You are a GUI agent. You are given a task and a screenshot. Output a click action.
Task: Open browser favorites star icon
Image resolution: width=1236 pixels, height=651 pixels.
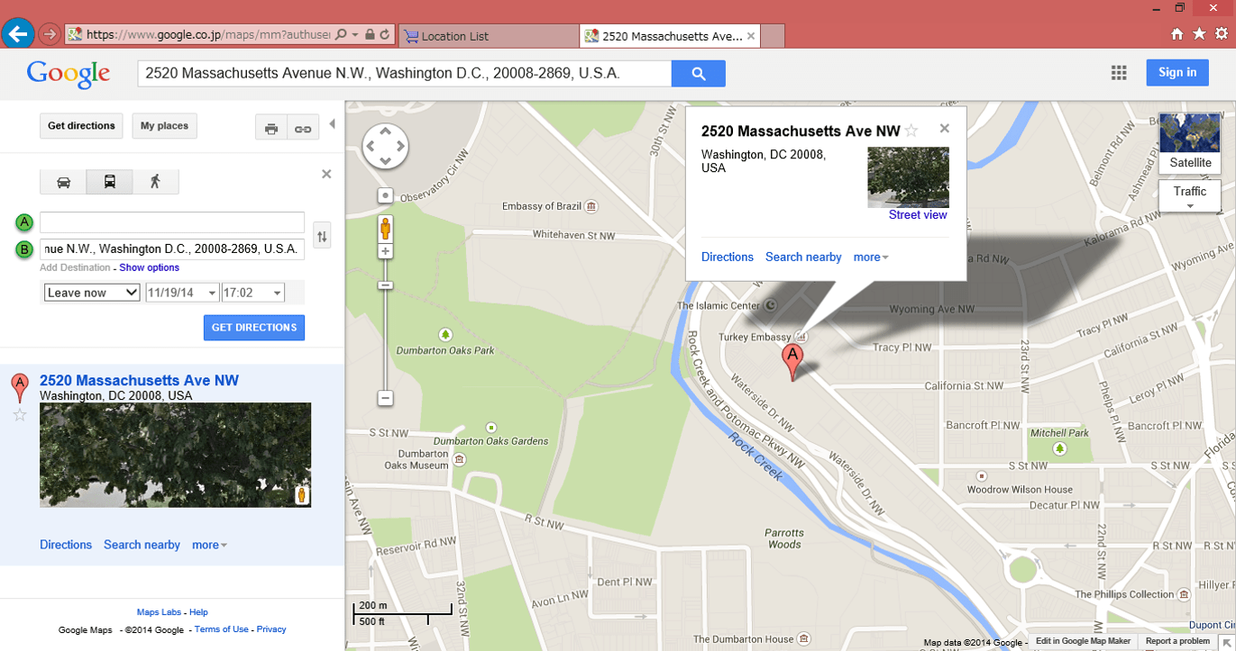click(1199, 34)
